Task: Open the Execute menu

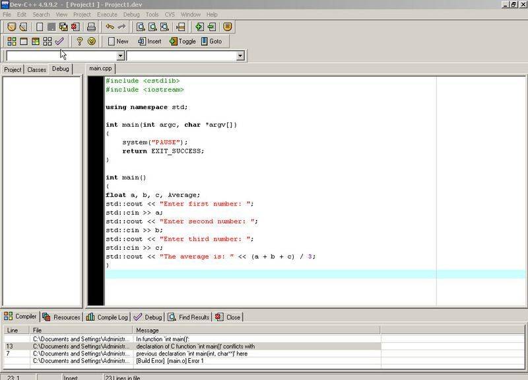Action: (x=107, y=14)
